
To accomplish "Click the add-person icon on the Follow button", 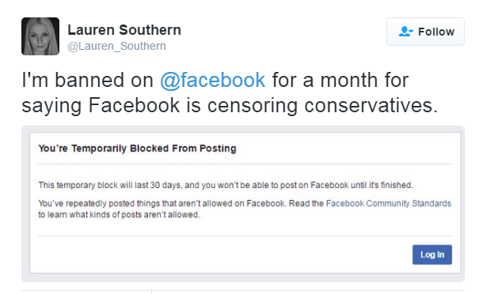I will (405, 32).
